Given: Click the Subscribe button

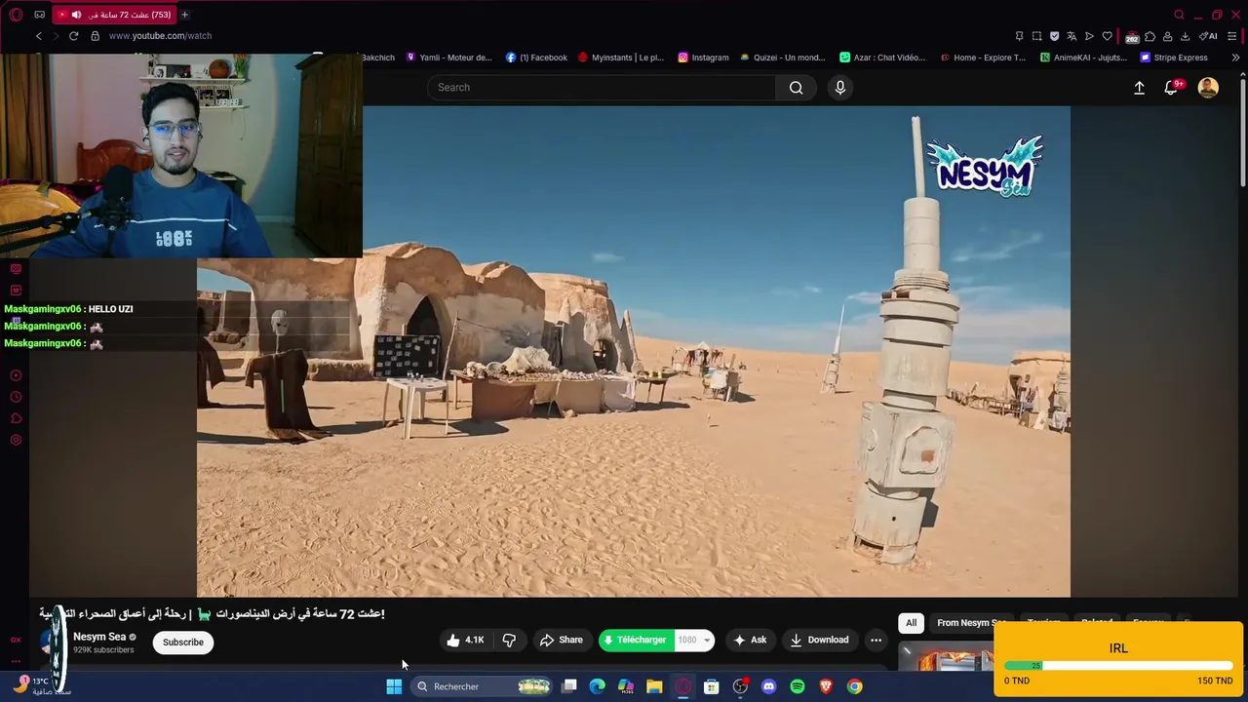Looking at the screenshot, I should (183, 643).
